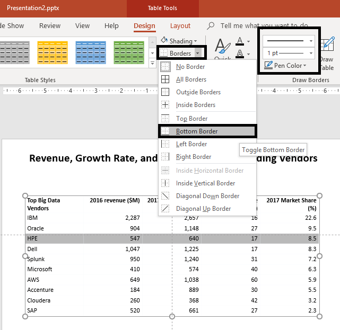This screenshot has height=330, width=340.
Task: Open the Slide Show ribbon tab
Action: click(x=12, y=26)
